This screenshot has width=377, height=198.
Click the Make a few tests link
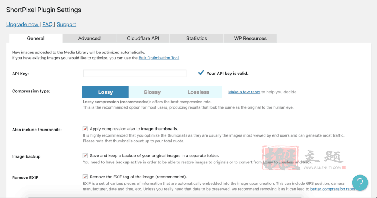coord(244,92)
